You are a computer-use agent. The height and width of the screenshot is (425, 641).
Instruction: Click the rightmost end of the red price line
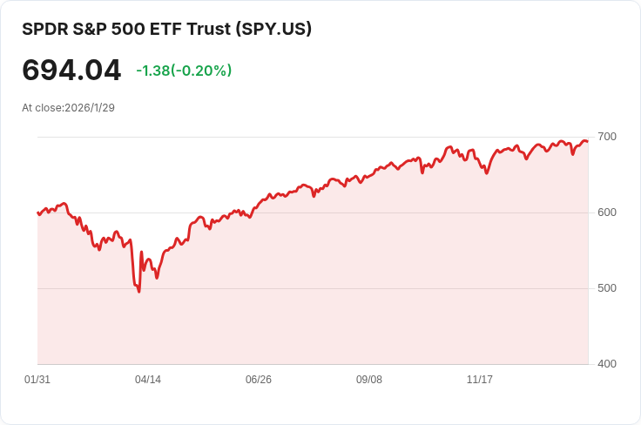coord(587,141)
